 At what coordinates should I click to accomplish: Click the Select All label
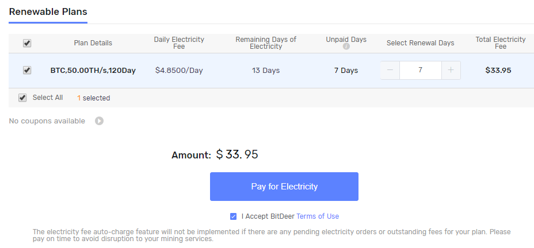(48, 98)
